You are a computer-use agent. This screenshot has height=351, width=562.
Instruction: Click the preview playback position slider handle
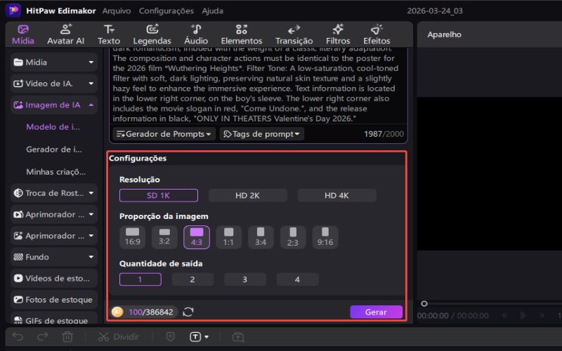[x=424, y=304]
